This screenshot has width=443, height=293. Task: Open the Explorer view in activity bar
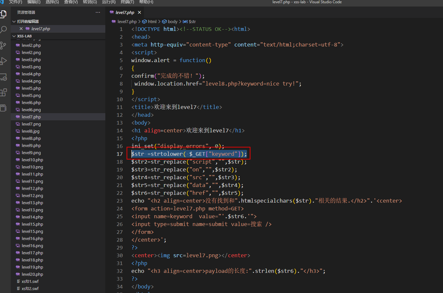point(3,14)
